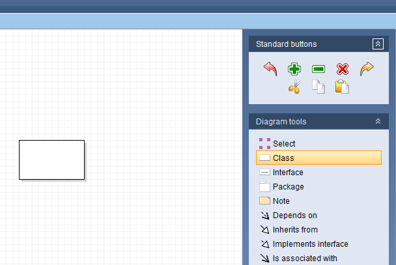Click the white class box on canvas
396x265 pixels.
(51, 160)
